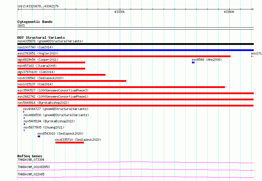Click the esv2662742 red bar
The image size is (262, 181).
click(135, 99)
